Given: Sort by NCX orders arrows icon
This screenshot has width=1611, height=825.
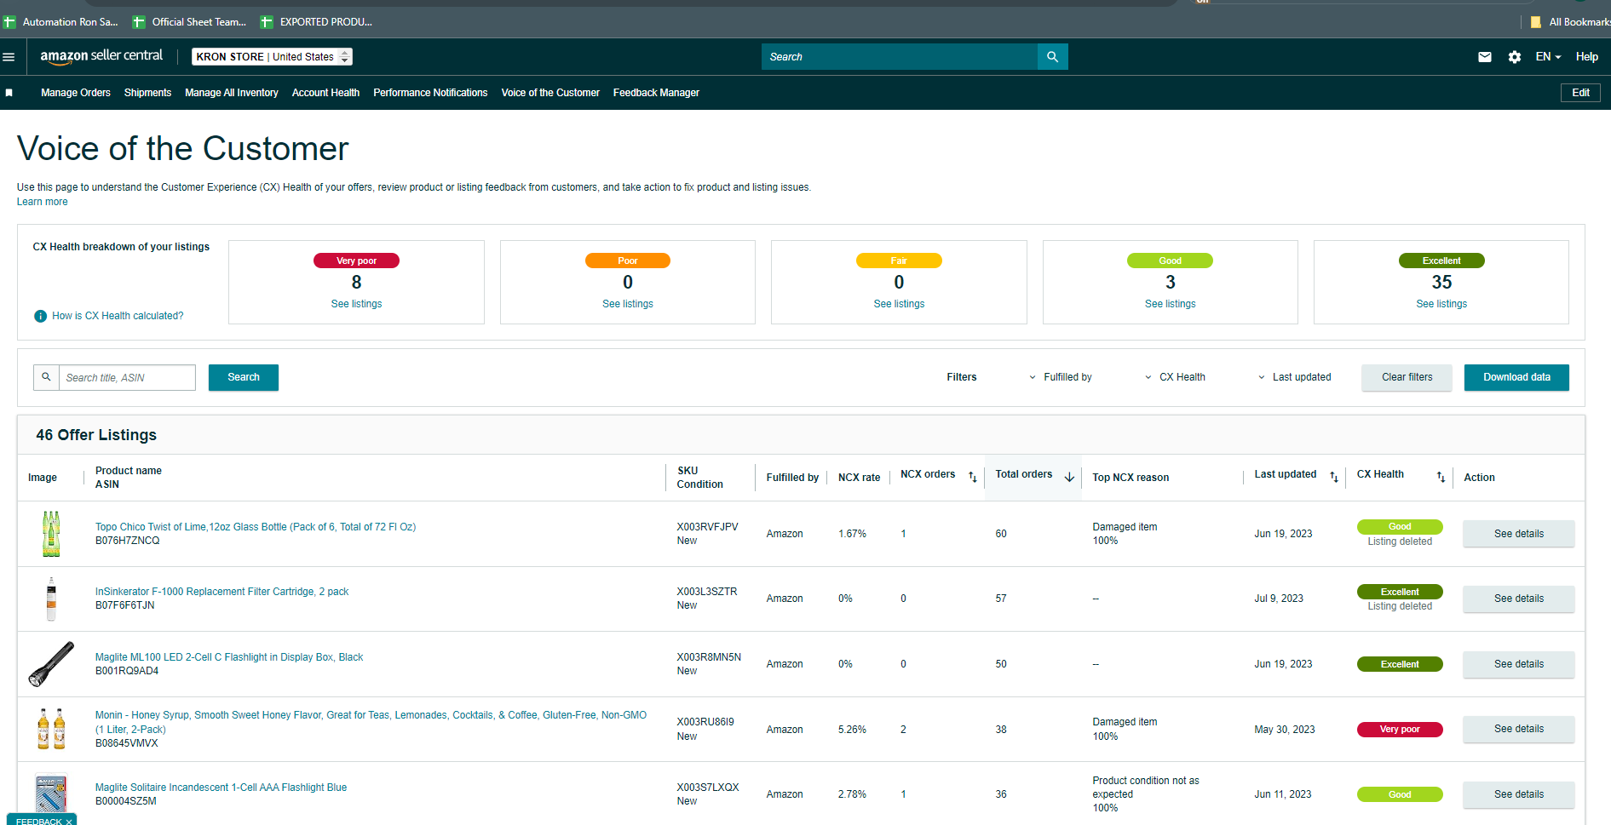Looking at the screenshot, I should 972,478.
